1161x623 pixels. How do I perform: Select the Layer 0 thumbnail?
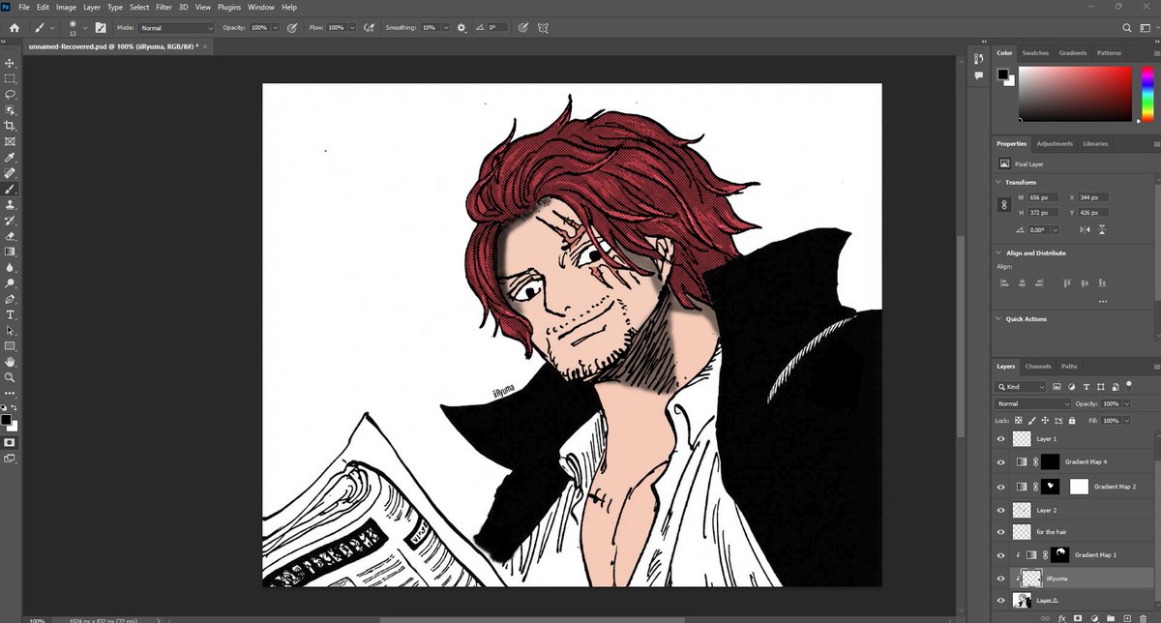(x=1022, y=601)
